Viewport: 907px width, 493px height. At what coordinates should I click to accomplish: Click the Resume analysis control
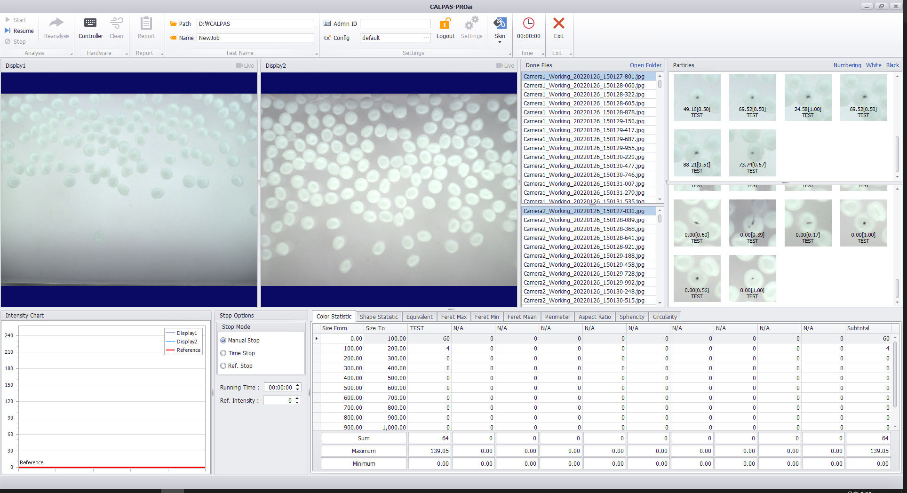pos(19,31)
